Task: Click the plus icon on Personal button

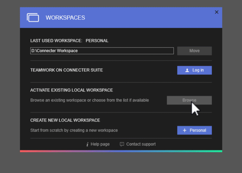Action: point(185,130)
